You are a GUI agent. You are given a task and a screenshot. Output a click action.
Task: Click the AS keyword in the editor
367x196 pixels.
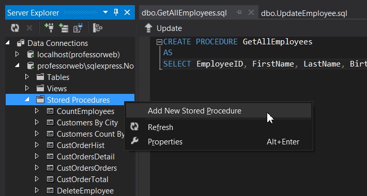coord(168,53)
